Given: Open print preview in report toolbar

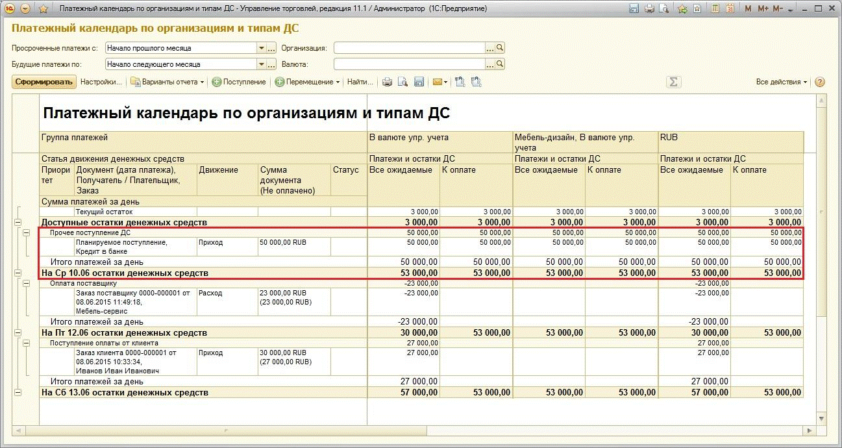Looking at the screenshot, I should (403, 82).
